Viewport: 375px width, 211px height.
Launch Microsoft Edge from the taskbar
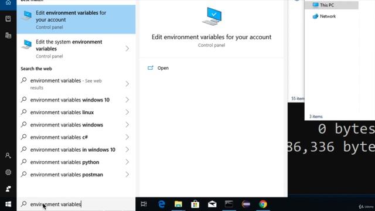(162, 204)
